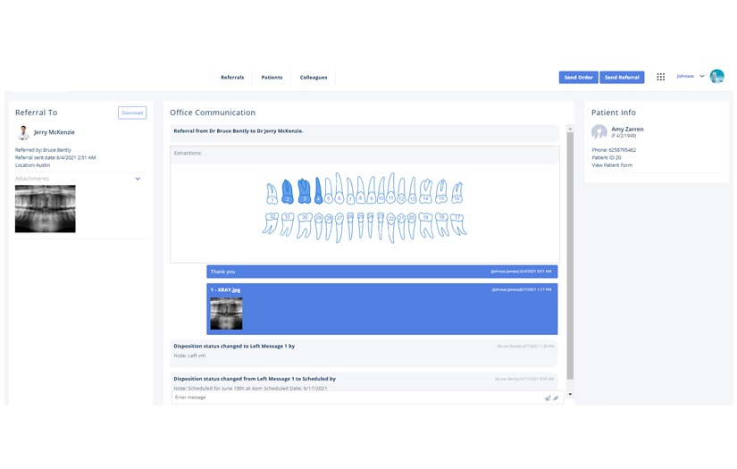Click the 'Location: Austin' text
This screenshot has height=469, width=737.
(32, 165)
